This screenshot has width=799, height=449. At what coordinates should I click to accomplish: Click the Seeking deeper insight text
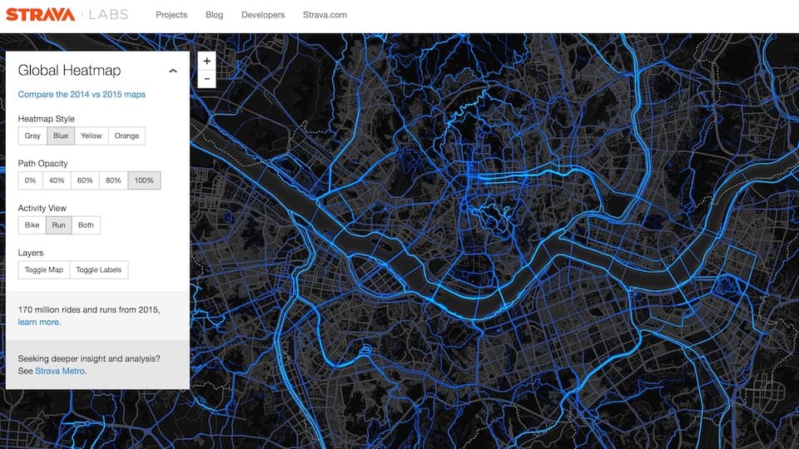[x=89, y=358]
